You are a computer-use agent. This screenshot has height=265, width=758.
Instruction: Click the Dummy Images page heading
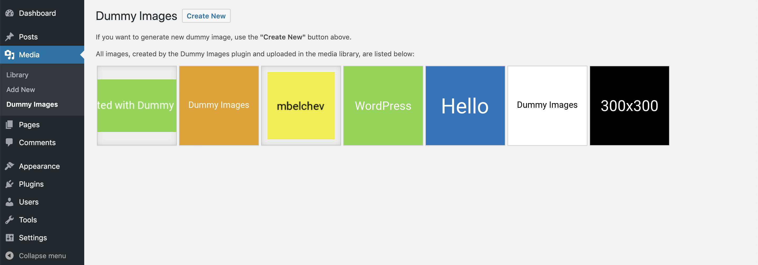[x=136, y=16]
